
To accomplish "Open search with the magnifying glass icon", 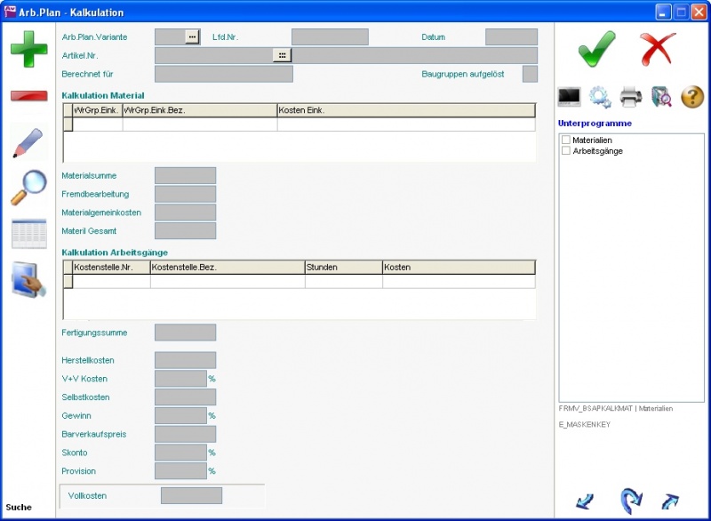I will pos(28,188).
